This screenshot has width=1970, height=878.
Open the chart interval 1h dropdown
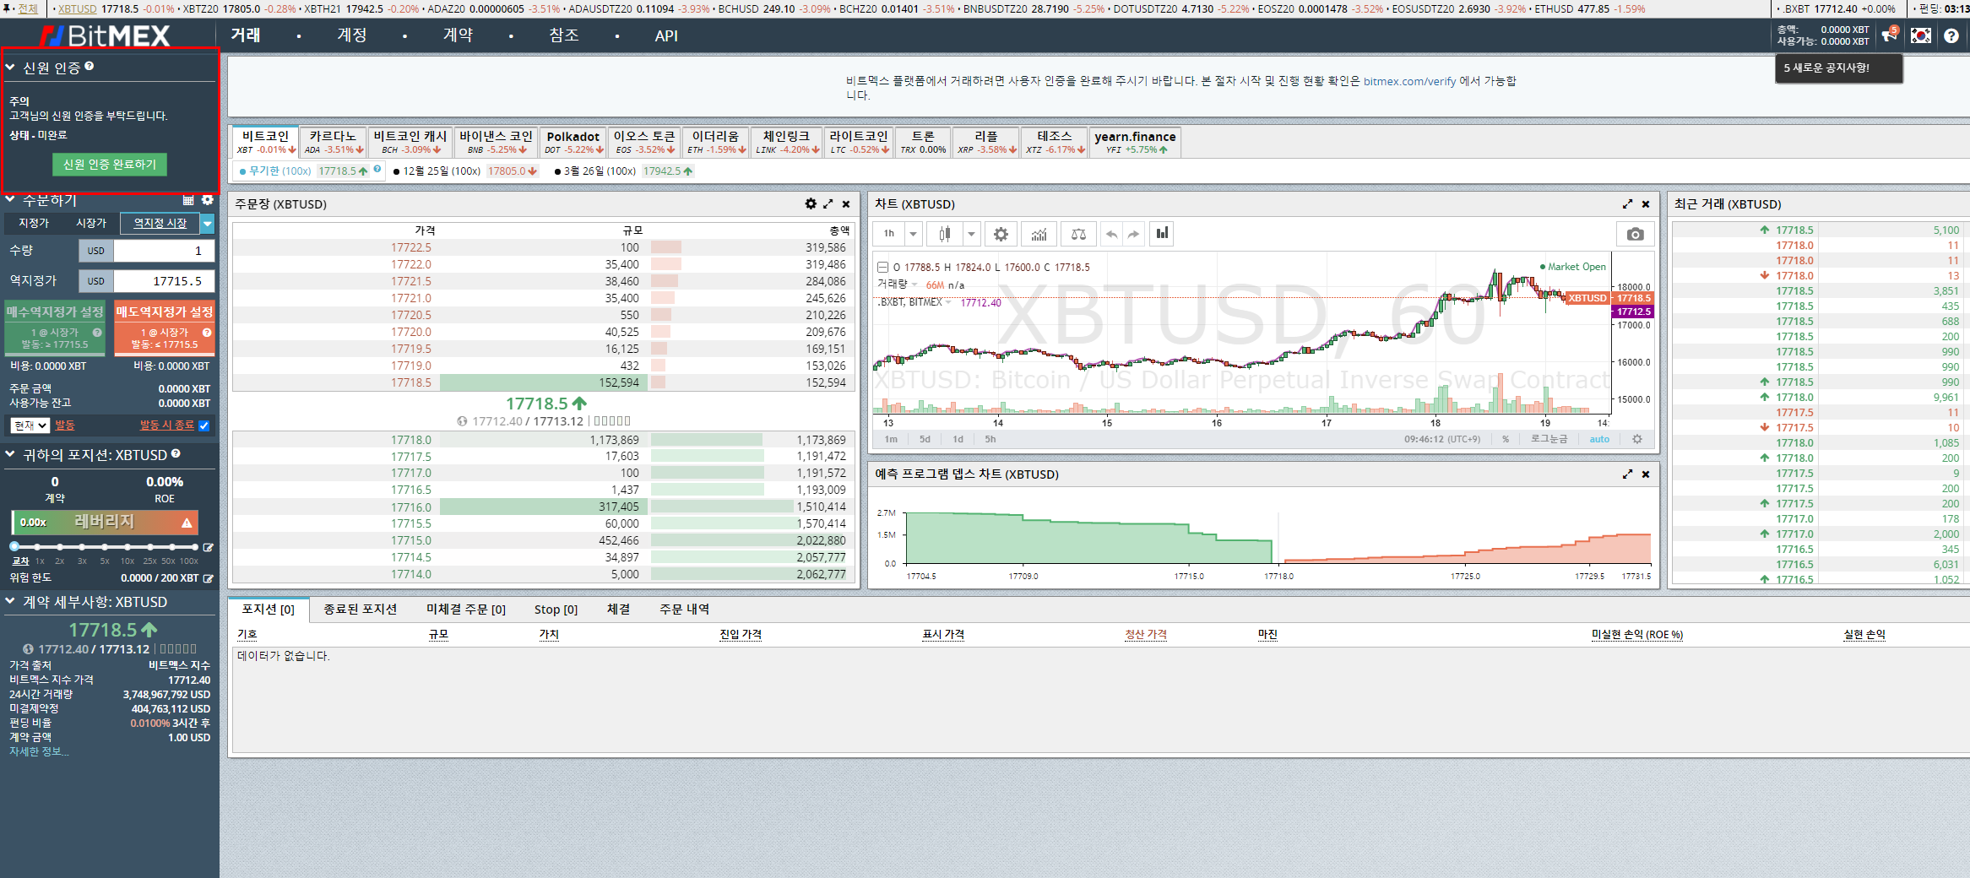[913, 234]
